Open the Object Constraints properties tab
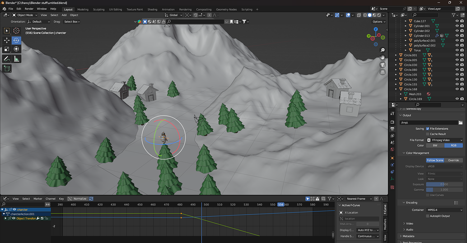Screen dimensions: 467x243 (392, 172)
